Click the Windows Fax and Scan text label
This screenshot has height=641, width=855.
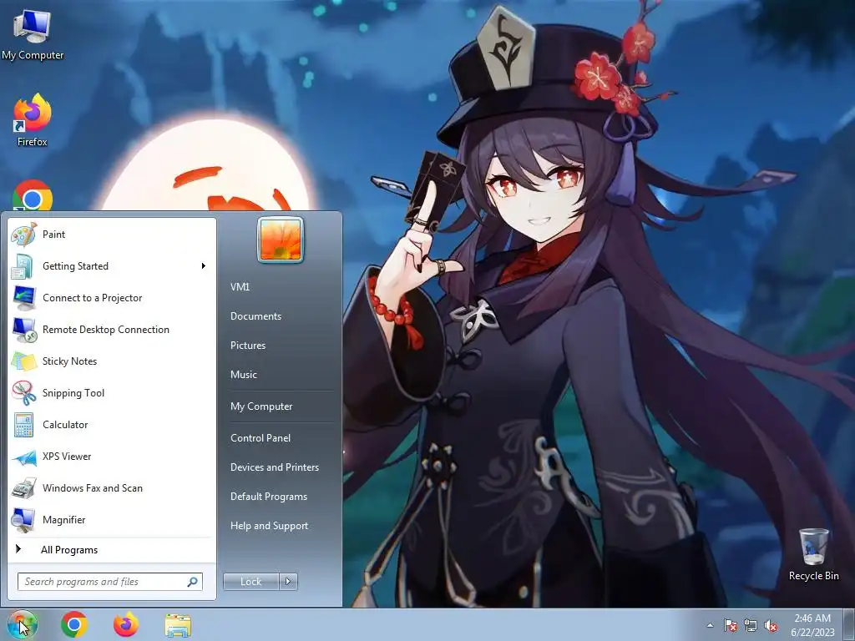click(92, 488)
